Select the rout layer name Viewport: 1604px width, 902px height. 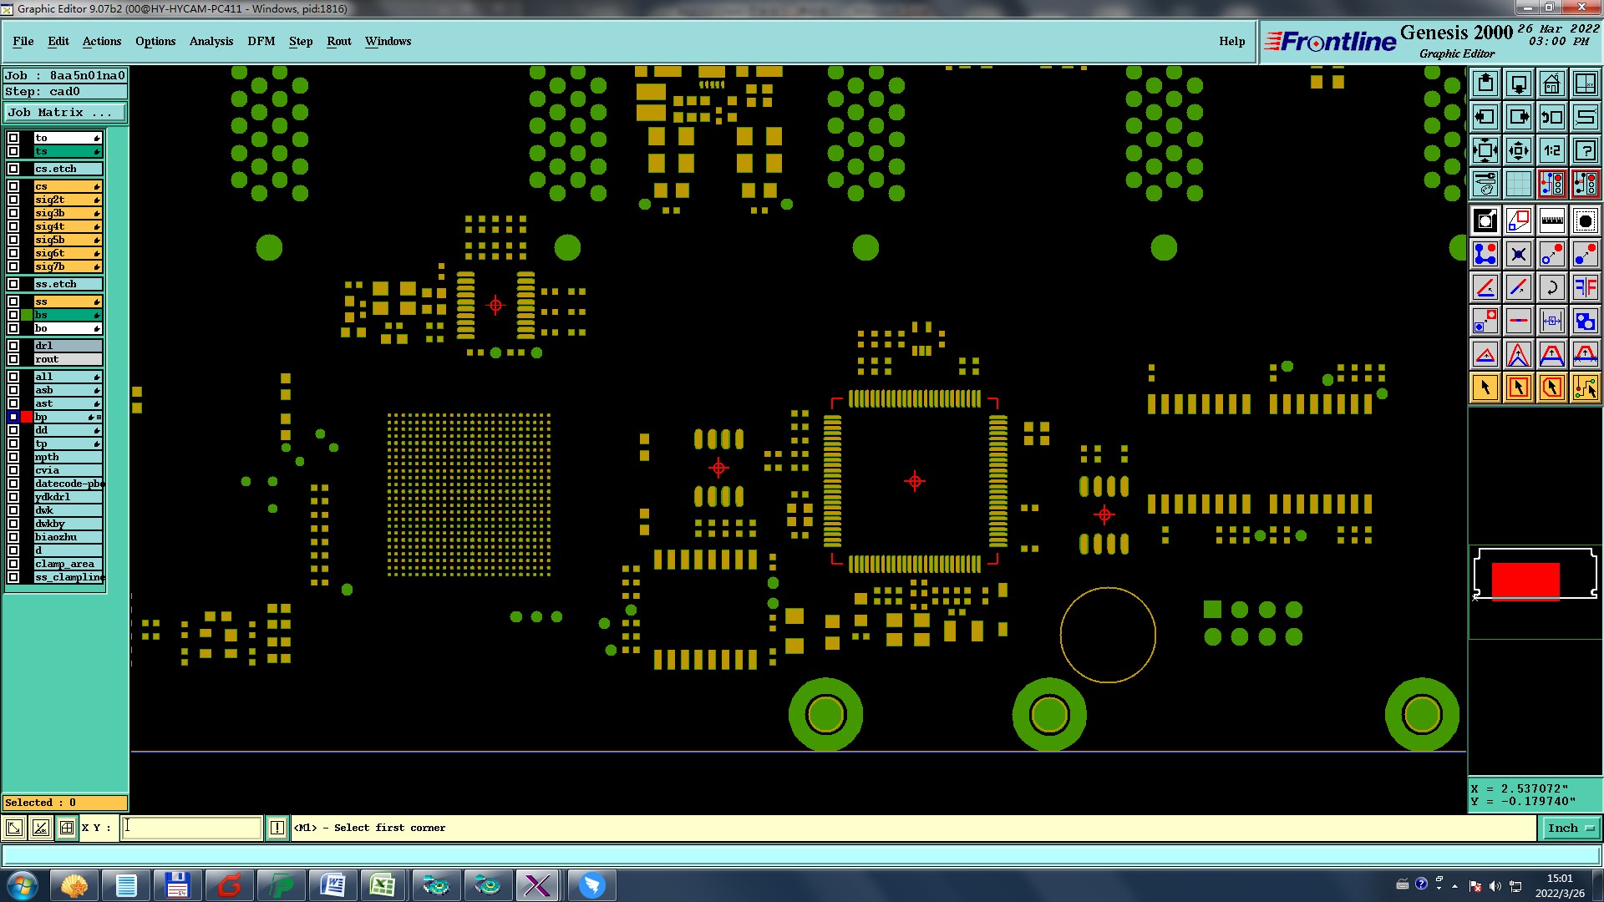(x=67, y=359)
